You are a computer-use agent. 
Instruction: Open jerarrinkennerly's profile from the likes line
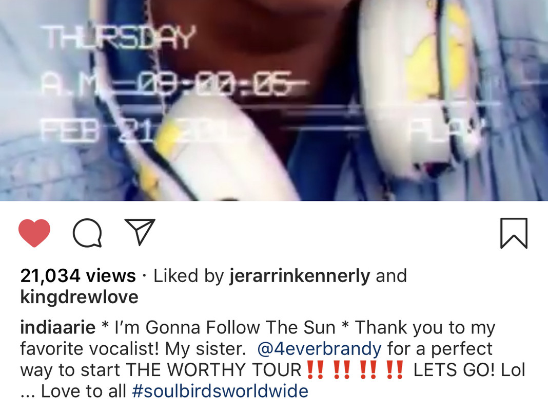click(300, 276)
